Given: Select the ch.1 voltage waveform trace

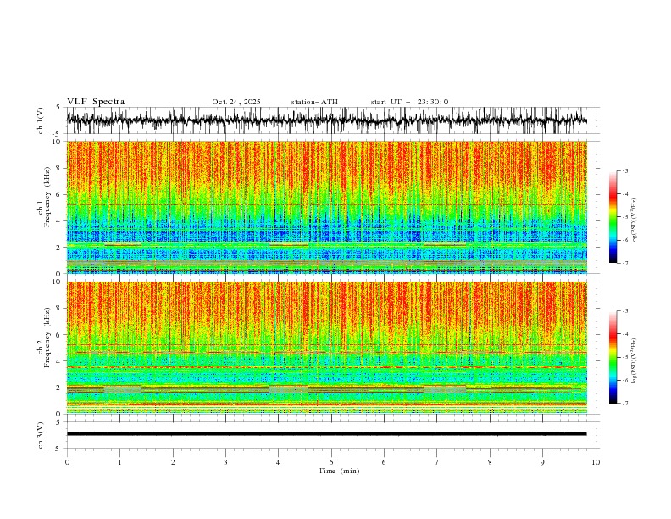Looking at the screenshot, I should click(x=327, y=120).
